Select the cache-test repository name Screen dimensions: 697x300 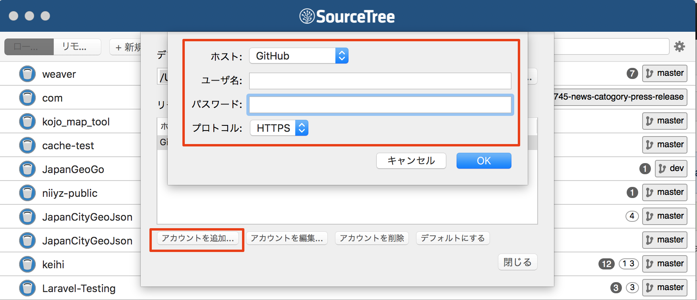click(68, 146)
